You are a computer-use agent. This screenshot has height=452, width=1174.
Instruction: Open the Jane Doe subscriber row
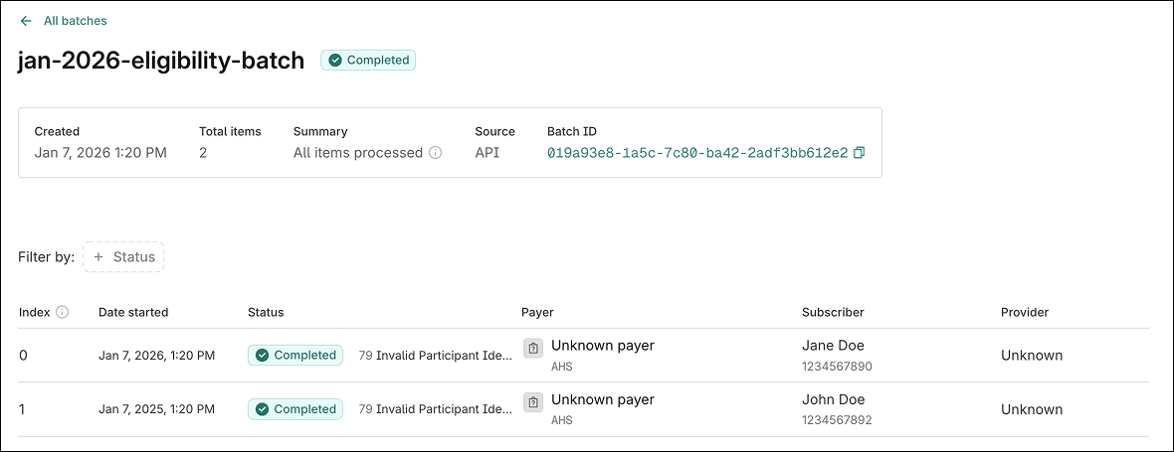click(833, 346)
